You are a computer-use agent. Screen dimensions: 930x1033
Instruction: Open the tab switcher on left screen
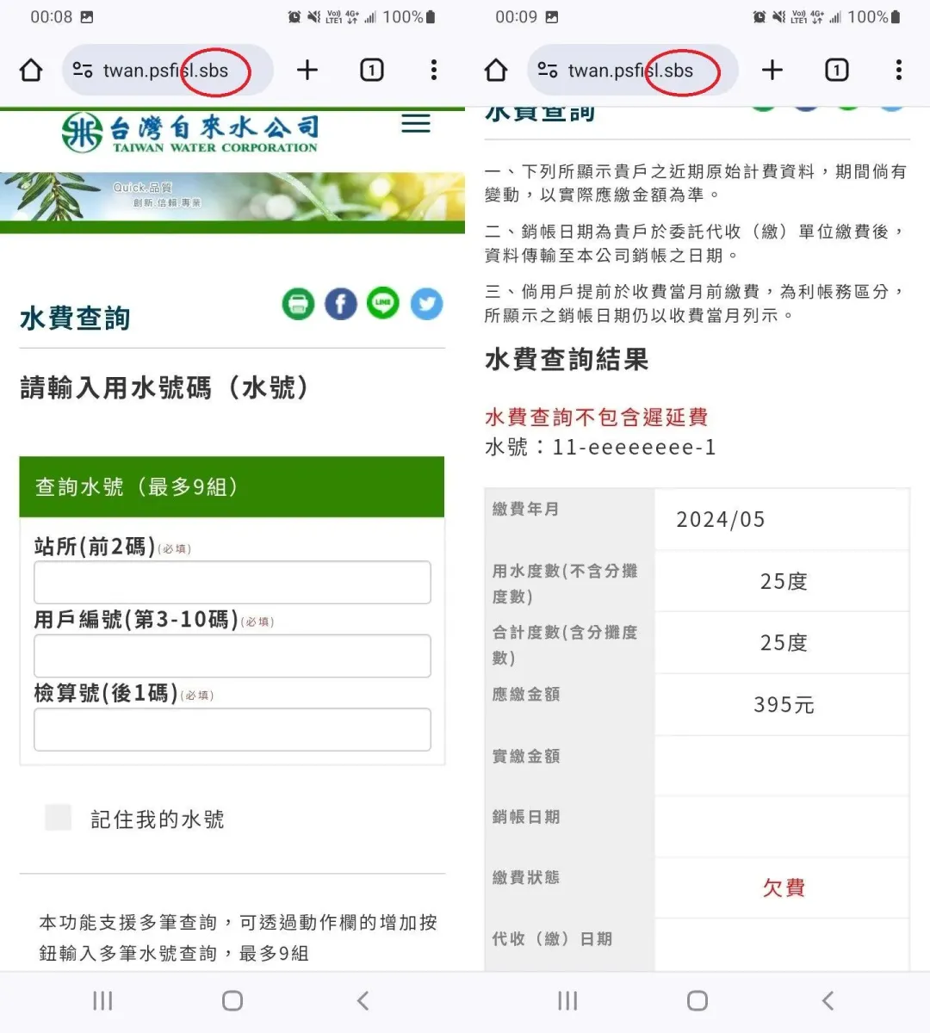372,70
